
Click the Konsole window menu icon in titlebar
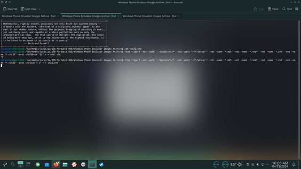(2, 2)
